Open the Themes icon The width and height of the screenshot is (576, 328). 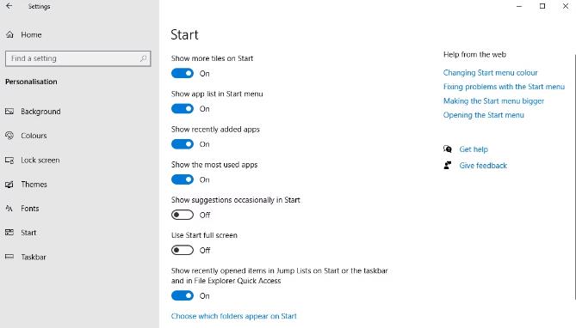point(9,185)
